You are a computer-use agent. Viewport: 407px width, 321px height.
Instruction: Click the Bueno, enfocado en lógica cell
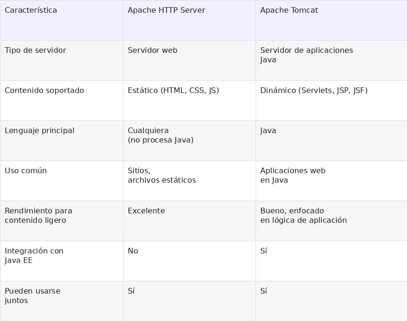pyautogui.click(x=331, y=221)
